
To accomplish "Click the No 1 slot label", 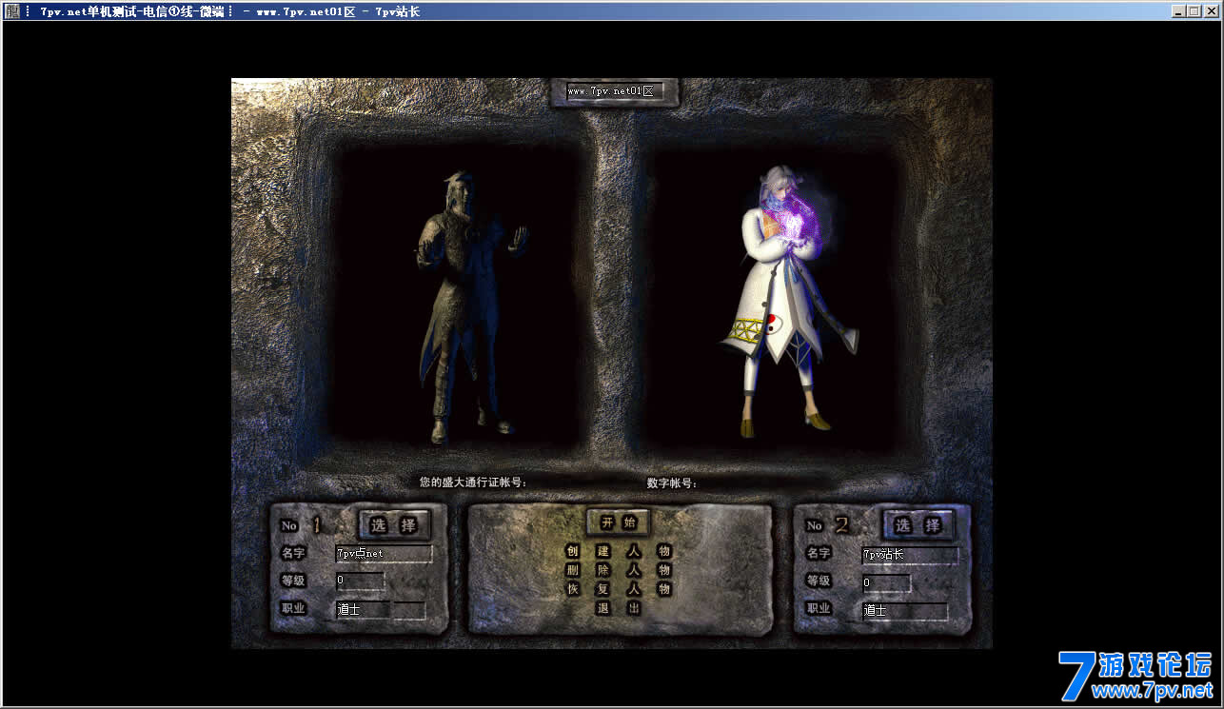I will pyautogui.click(x=302, y=525).
